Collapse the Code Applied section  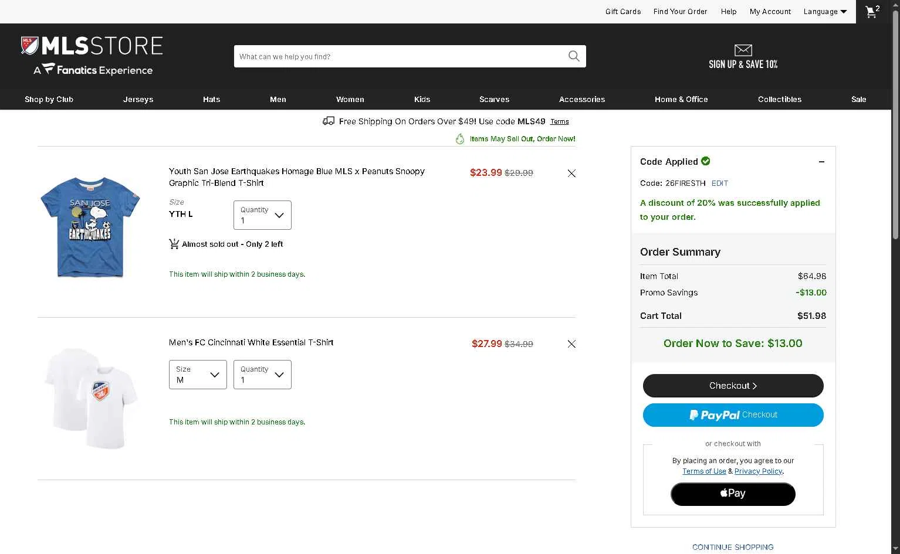(x=821, y=162)
